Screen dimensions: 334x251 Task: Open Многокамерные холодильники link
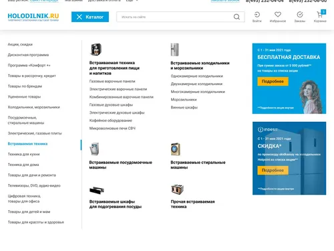198,92
